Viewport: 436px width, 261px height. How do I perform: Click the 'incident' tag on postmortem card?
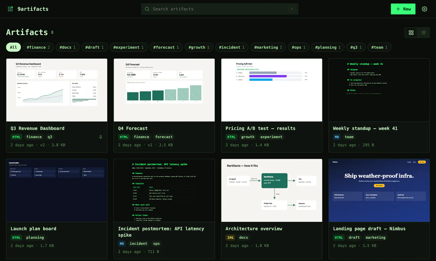click(138, 244)
